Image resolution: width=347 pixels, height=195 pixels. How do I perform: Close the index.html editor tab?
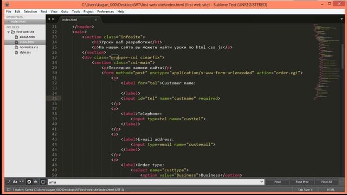point(96,19)
